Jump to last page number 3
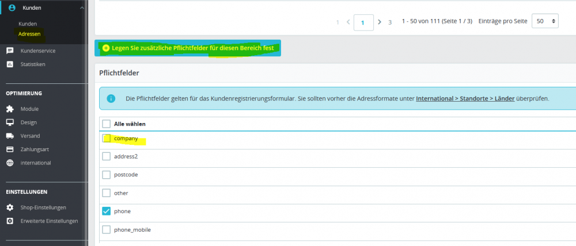 (390, 22)
